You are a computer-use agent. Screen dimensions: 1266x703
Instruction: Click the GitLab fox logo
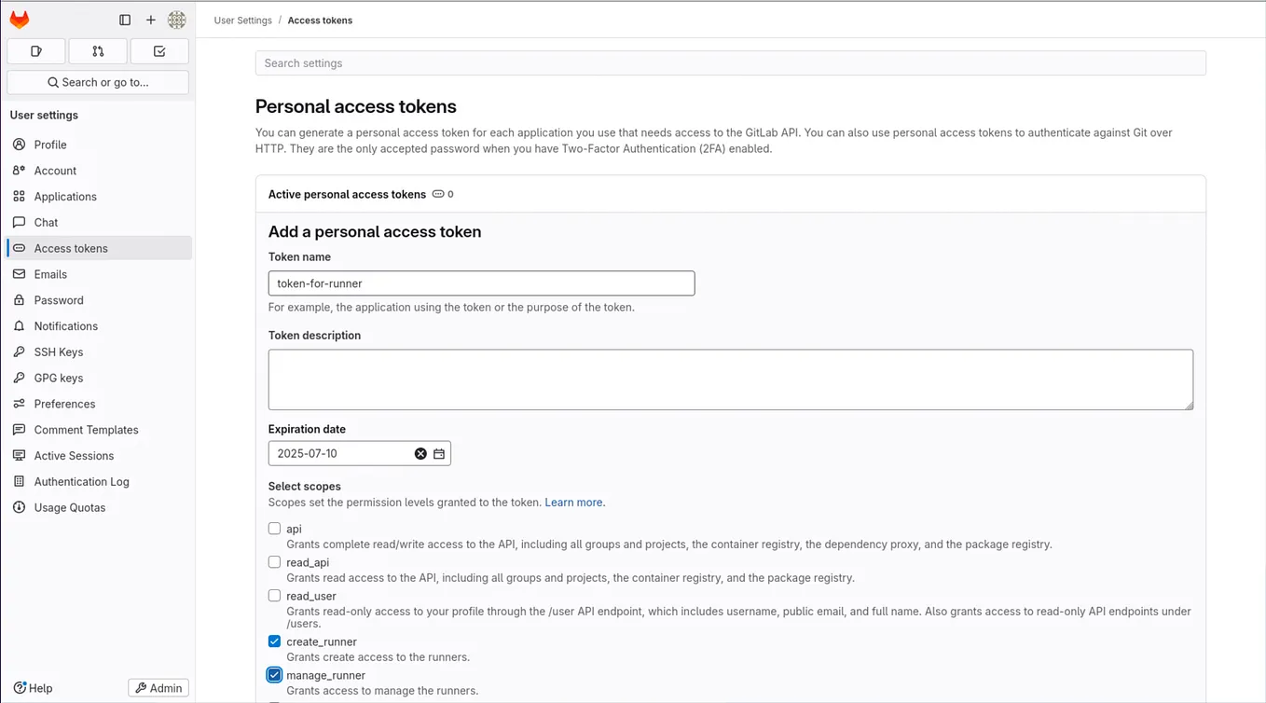[x=19, y=19]
